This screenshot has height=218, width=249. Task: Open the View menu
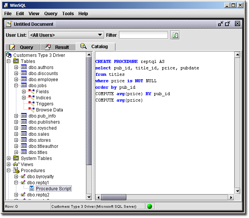pyautogui.click(x=34, y=14)
